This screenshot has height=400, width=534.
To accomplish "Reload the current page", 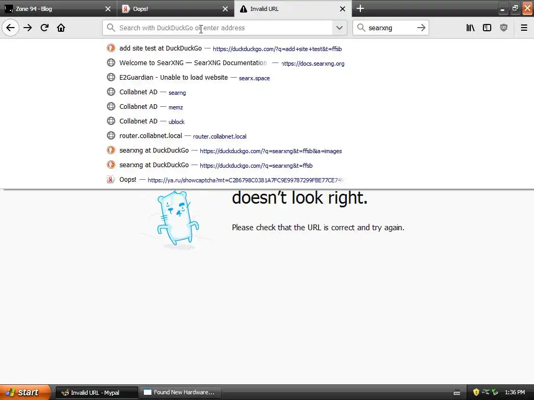I will [x=44, y=28].
